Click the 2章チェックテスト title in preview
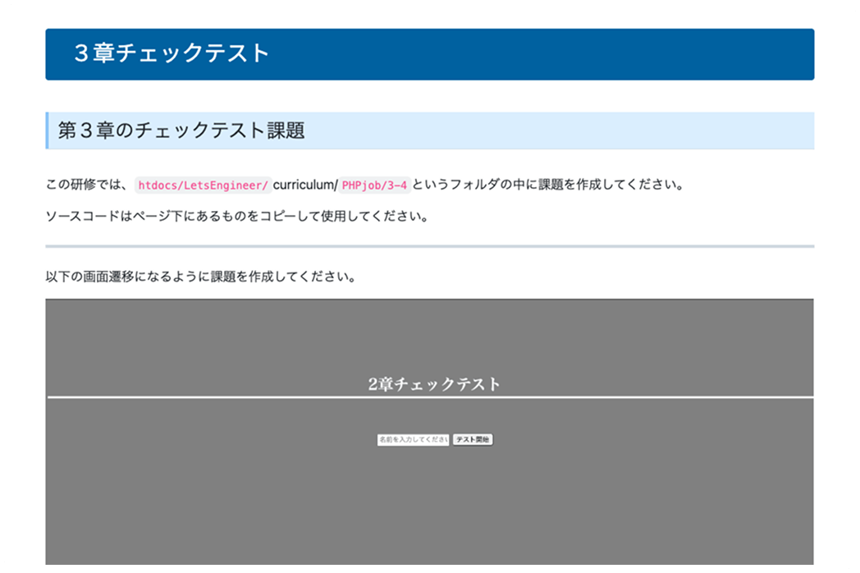This screenshot has height=573, width=860. tap(434, 384)
